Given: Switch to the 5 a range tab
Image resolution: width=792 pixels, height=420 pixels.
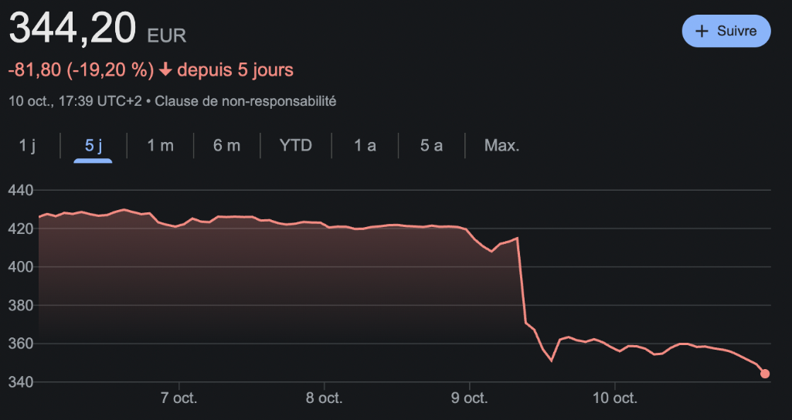Looking at the screenshot, I should 431,145.
